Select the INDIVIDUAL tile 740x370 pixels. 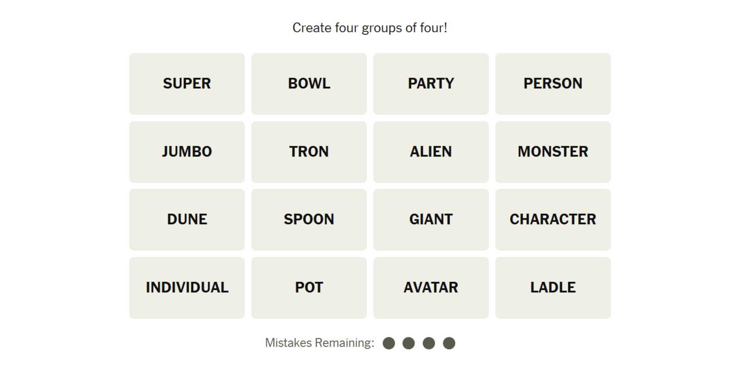[x=187, y=287]
